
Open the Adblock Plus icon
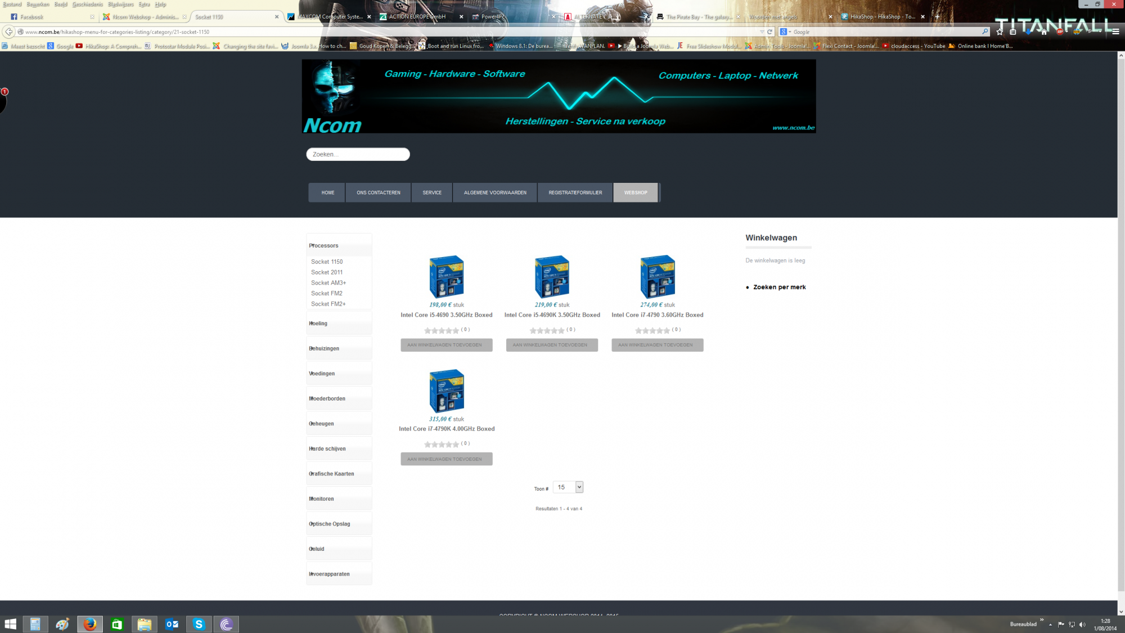1060,32
